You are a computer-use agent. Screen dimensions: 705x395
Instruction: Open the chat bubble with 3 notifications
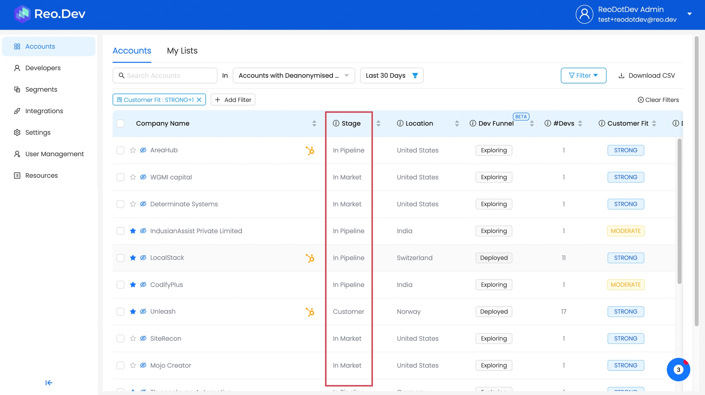pyautogui.click(x=678, y=370)
